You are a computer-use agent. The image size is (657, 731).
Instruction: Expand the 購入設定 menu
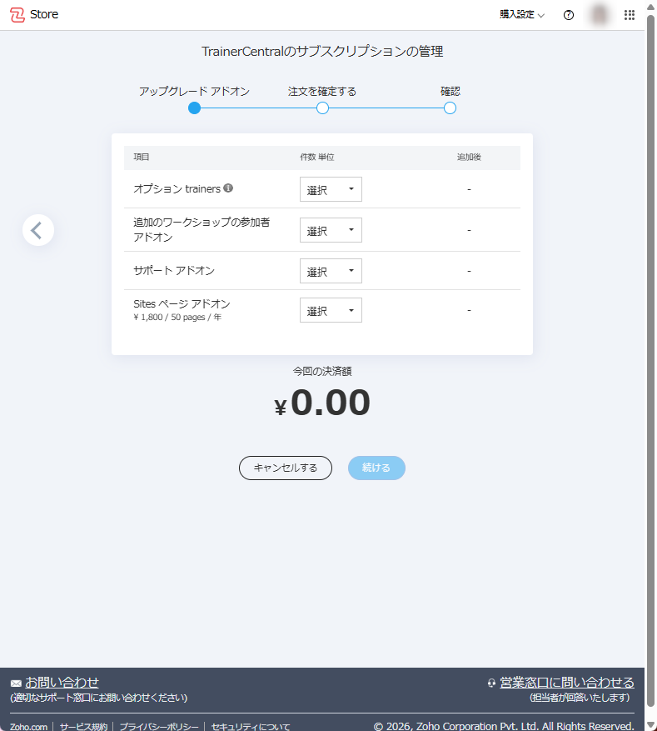pos(521,15)
